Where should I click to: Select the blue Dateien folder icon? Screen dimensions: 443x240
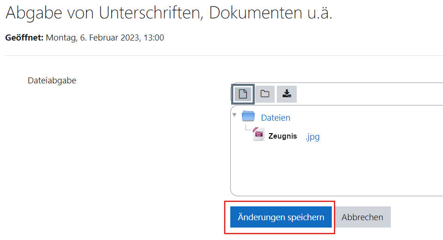[x=248, y=116]
